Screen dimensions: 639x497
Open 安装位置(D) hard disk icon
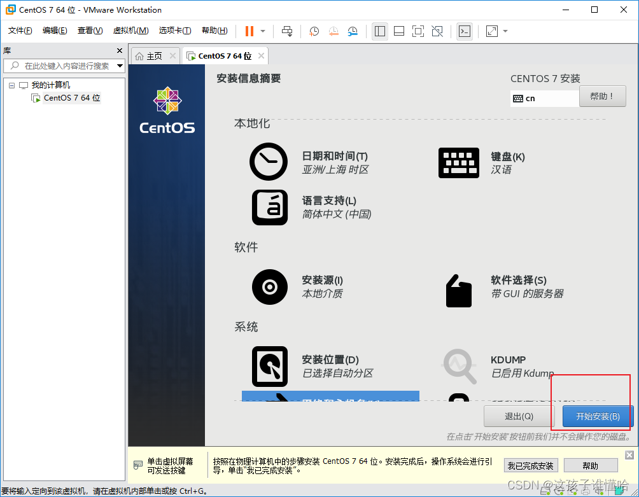[269, 367]
